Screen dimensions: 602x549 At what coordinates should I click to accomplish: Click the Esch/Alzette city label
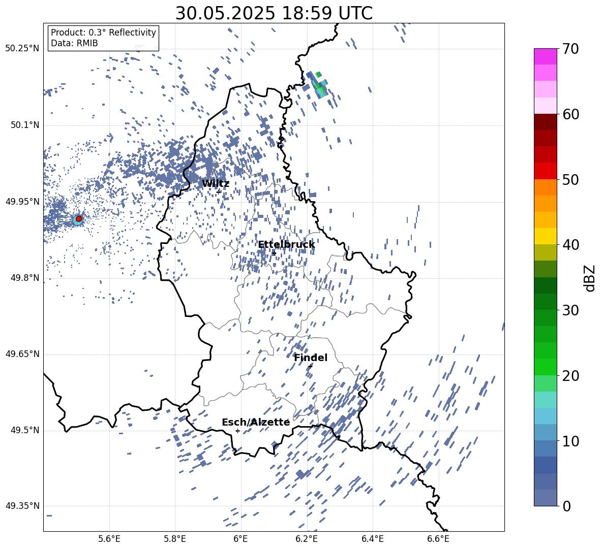[x=256, y=422]
